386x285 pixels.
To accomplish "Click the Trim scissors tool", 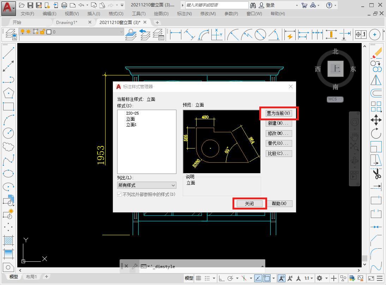I will 376,174.
